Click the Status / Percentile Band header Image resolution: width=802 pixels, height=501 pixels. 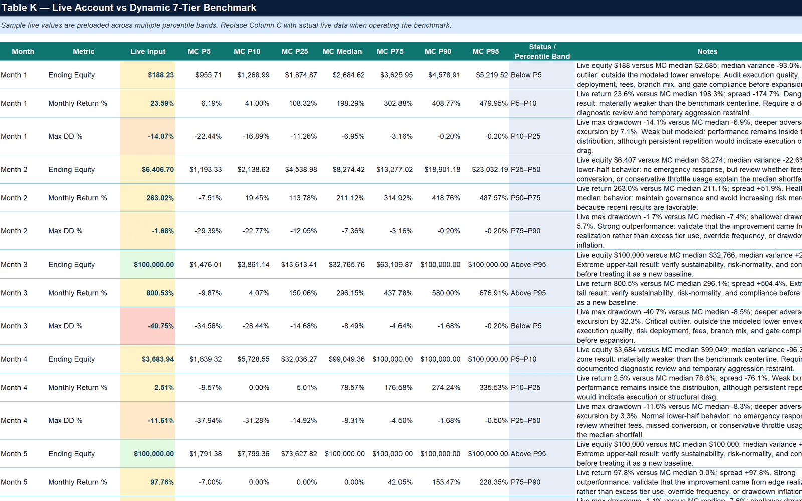tap(542, 51)
